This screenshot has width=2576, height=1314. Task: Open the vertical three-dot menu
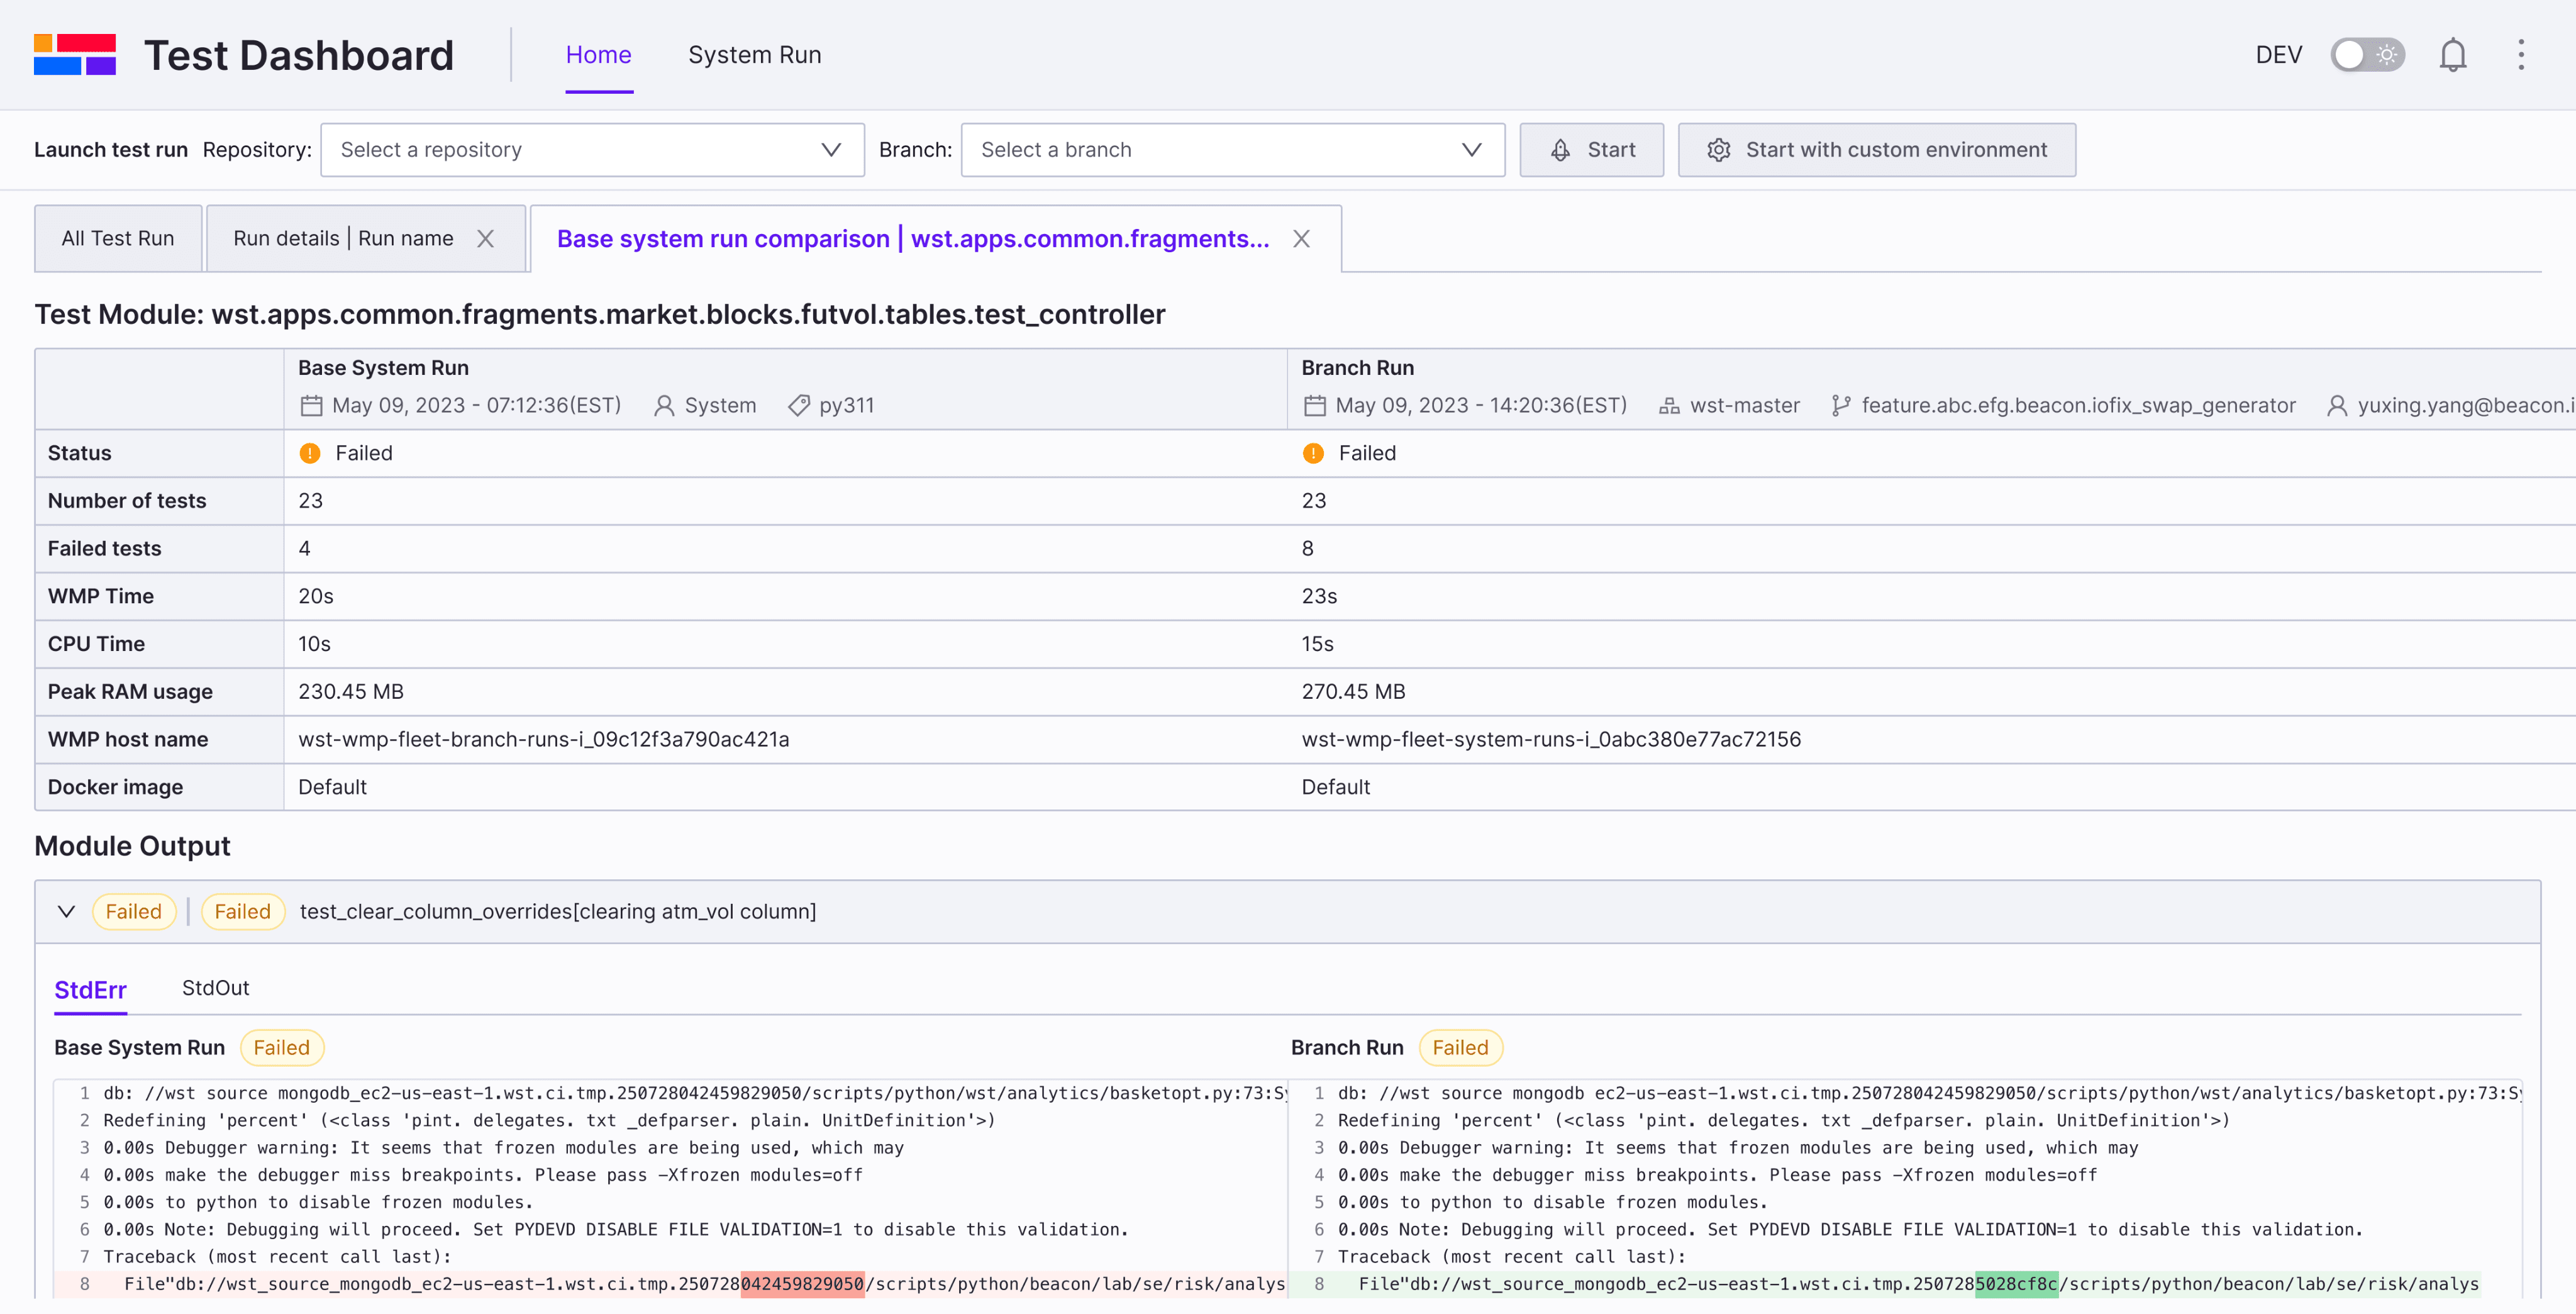(x=2521, y=55)
